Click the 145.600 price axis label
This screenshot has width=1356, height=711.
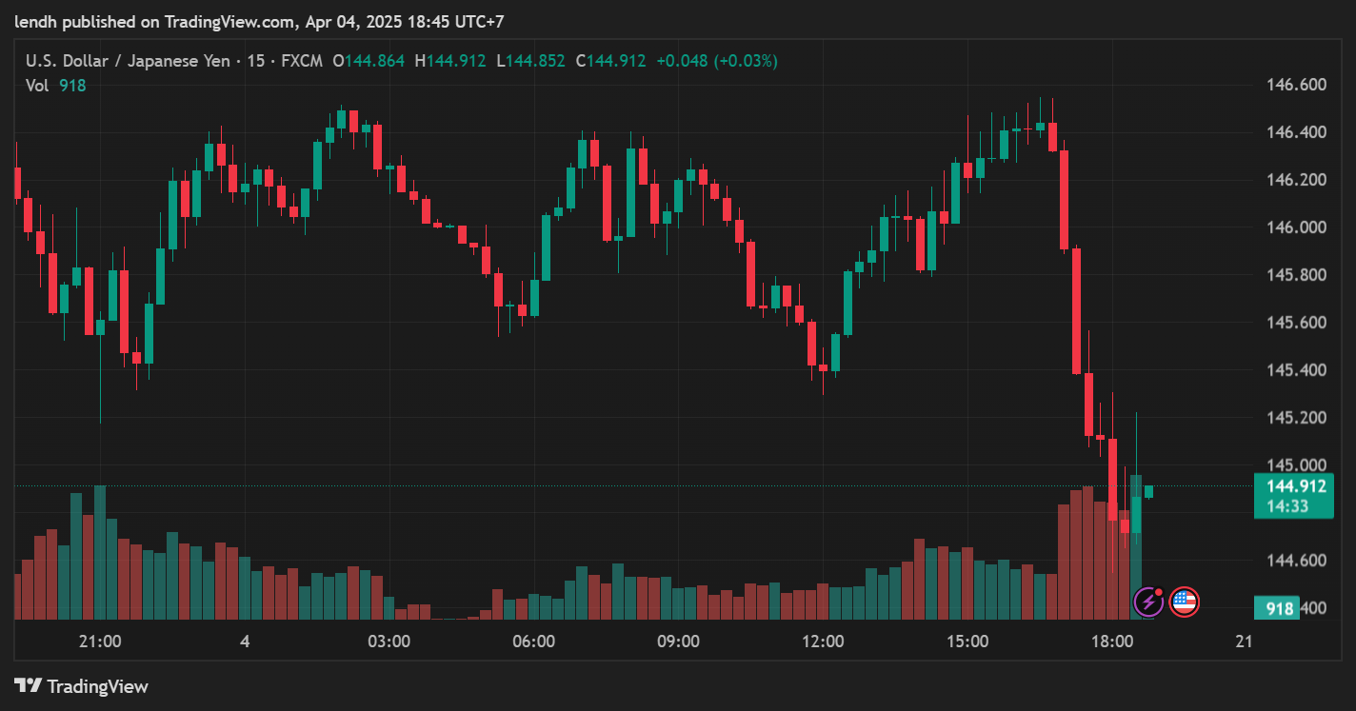tap(1296, 323)
